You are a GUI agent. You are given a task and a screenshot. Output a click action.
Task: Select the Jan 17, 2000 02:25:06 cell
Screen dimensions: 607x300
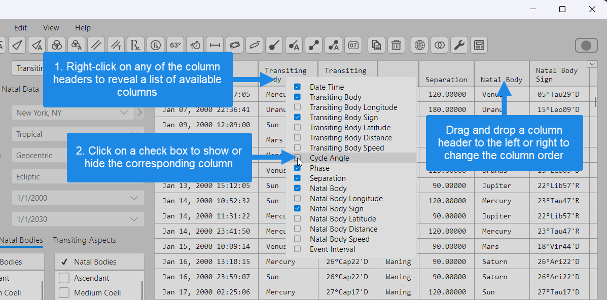coord(206,292)
